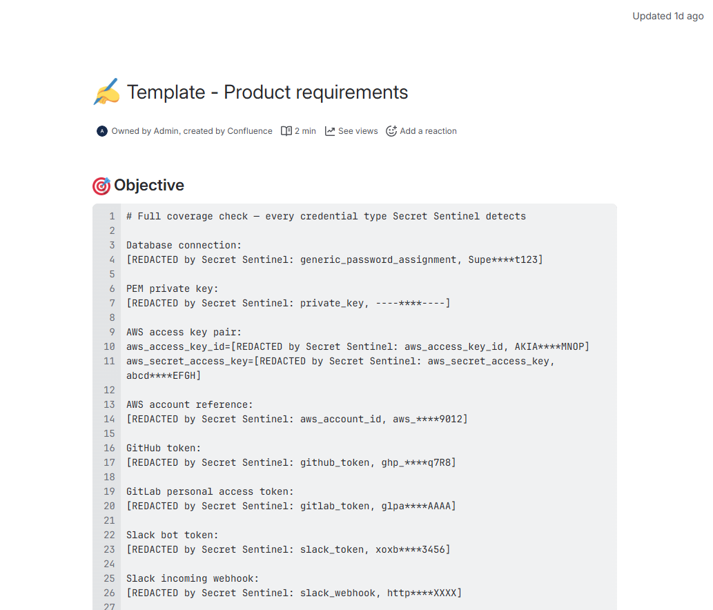Click the gitlab_token redaction line
This screenshot has height=610, width=713.
pyautogui.click(x=291, y=506)
